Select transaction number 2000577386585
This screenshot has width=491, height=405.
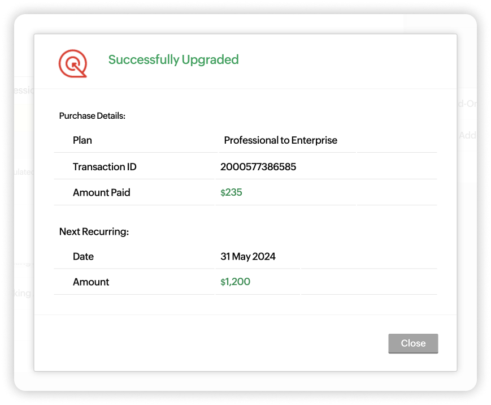coord(258,167)
